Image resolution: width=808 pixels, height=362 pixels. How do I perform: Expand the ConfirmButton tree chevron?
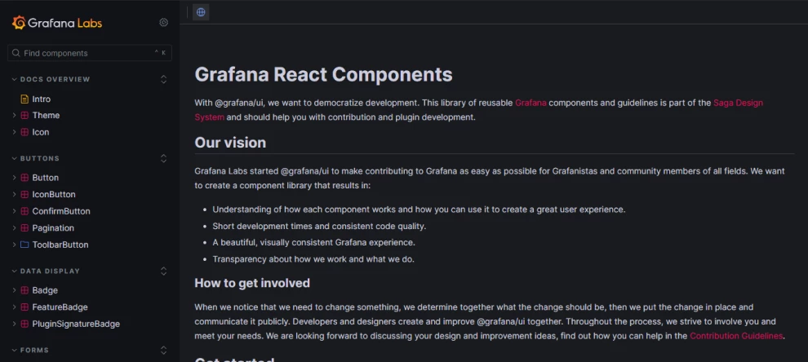(15, 211)
